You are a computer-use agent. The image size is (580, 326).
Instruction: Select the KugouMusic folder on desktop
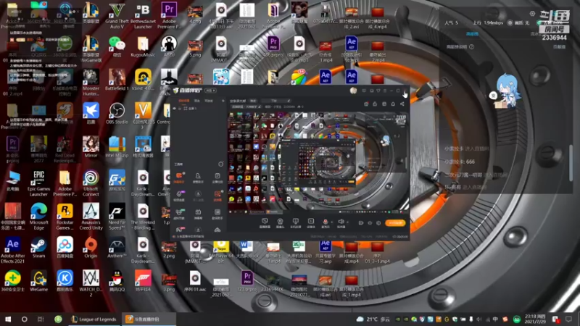[143, 46]
